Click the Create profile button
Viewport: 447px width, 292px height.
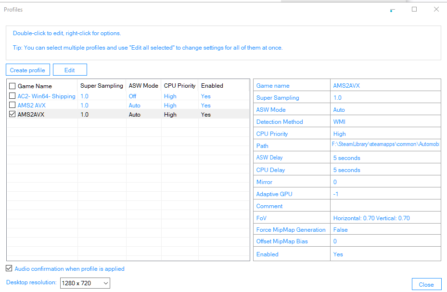[27, 70]
